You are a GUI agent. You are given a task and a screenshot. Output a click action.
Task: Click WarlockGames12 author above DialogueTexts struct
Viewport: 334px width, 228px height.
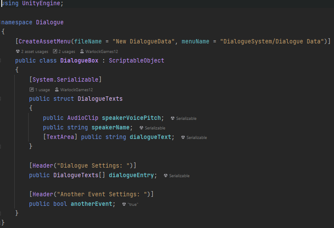pos(76,89)
